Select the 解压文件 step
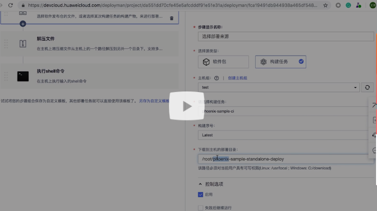This screenshot has width=377, height=211. tap(89, 44)
